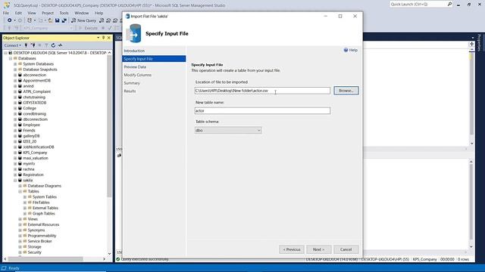
Task: Click the New Query toolbar button
Action: click(83, 20)
